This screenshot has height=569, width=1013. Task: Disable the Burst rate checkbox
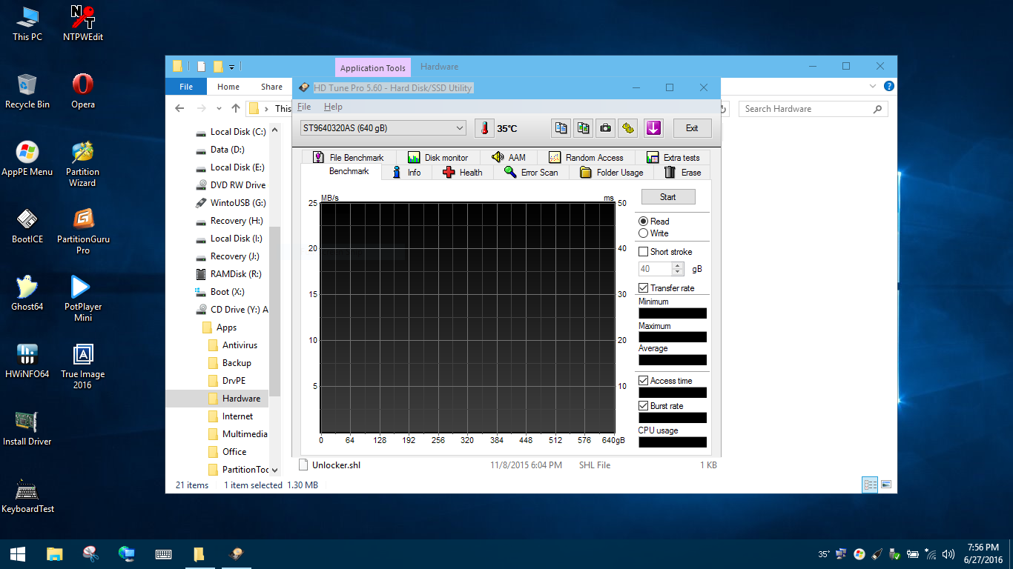644,406
